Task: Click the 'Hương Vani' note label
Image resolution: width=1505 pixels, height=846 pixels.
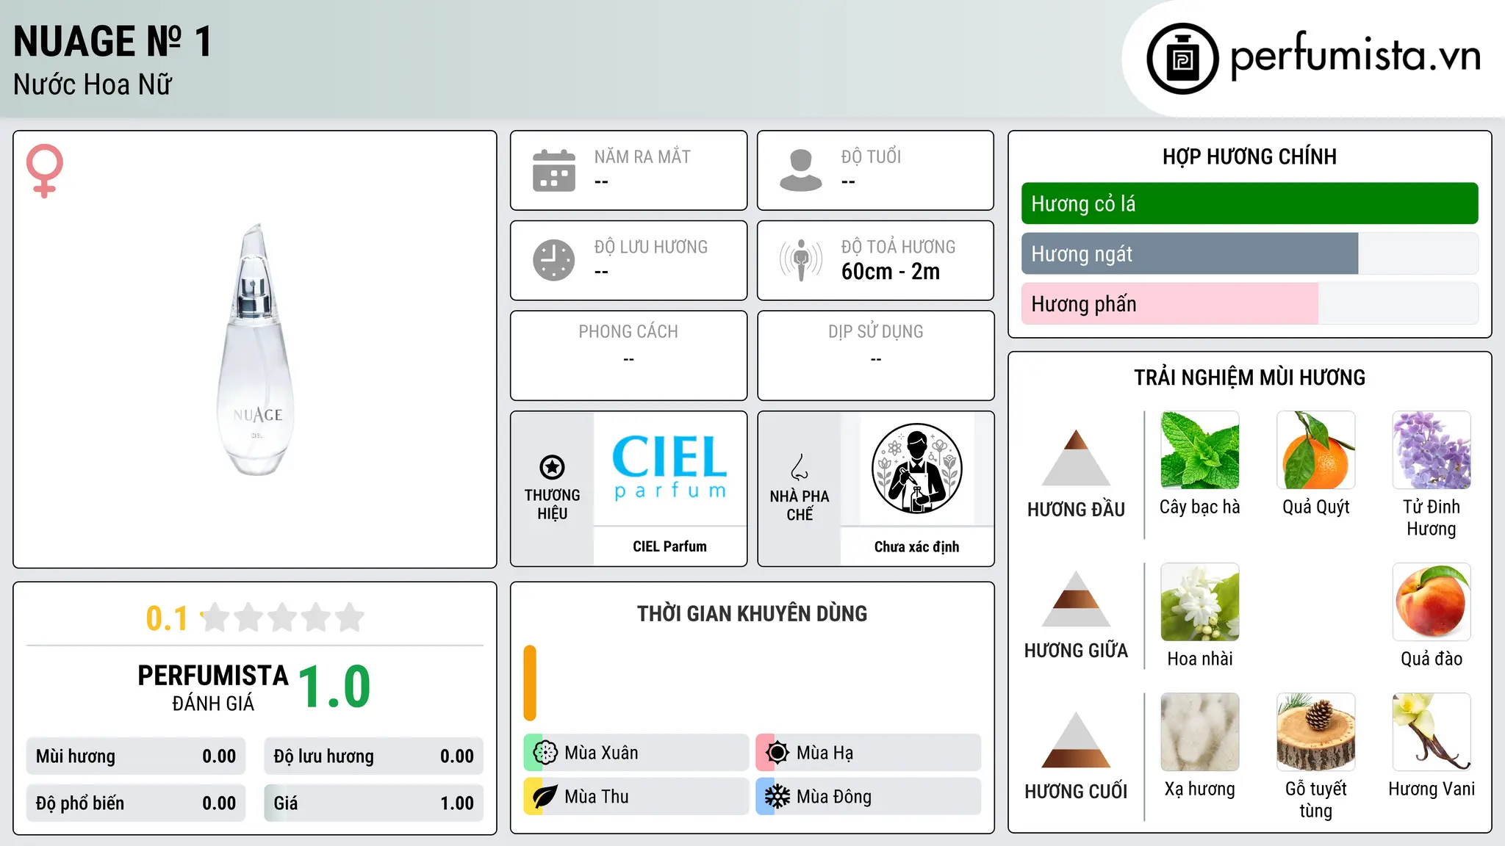Action: click(1432, 789)
